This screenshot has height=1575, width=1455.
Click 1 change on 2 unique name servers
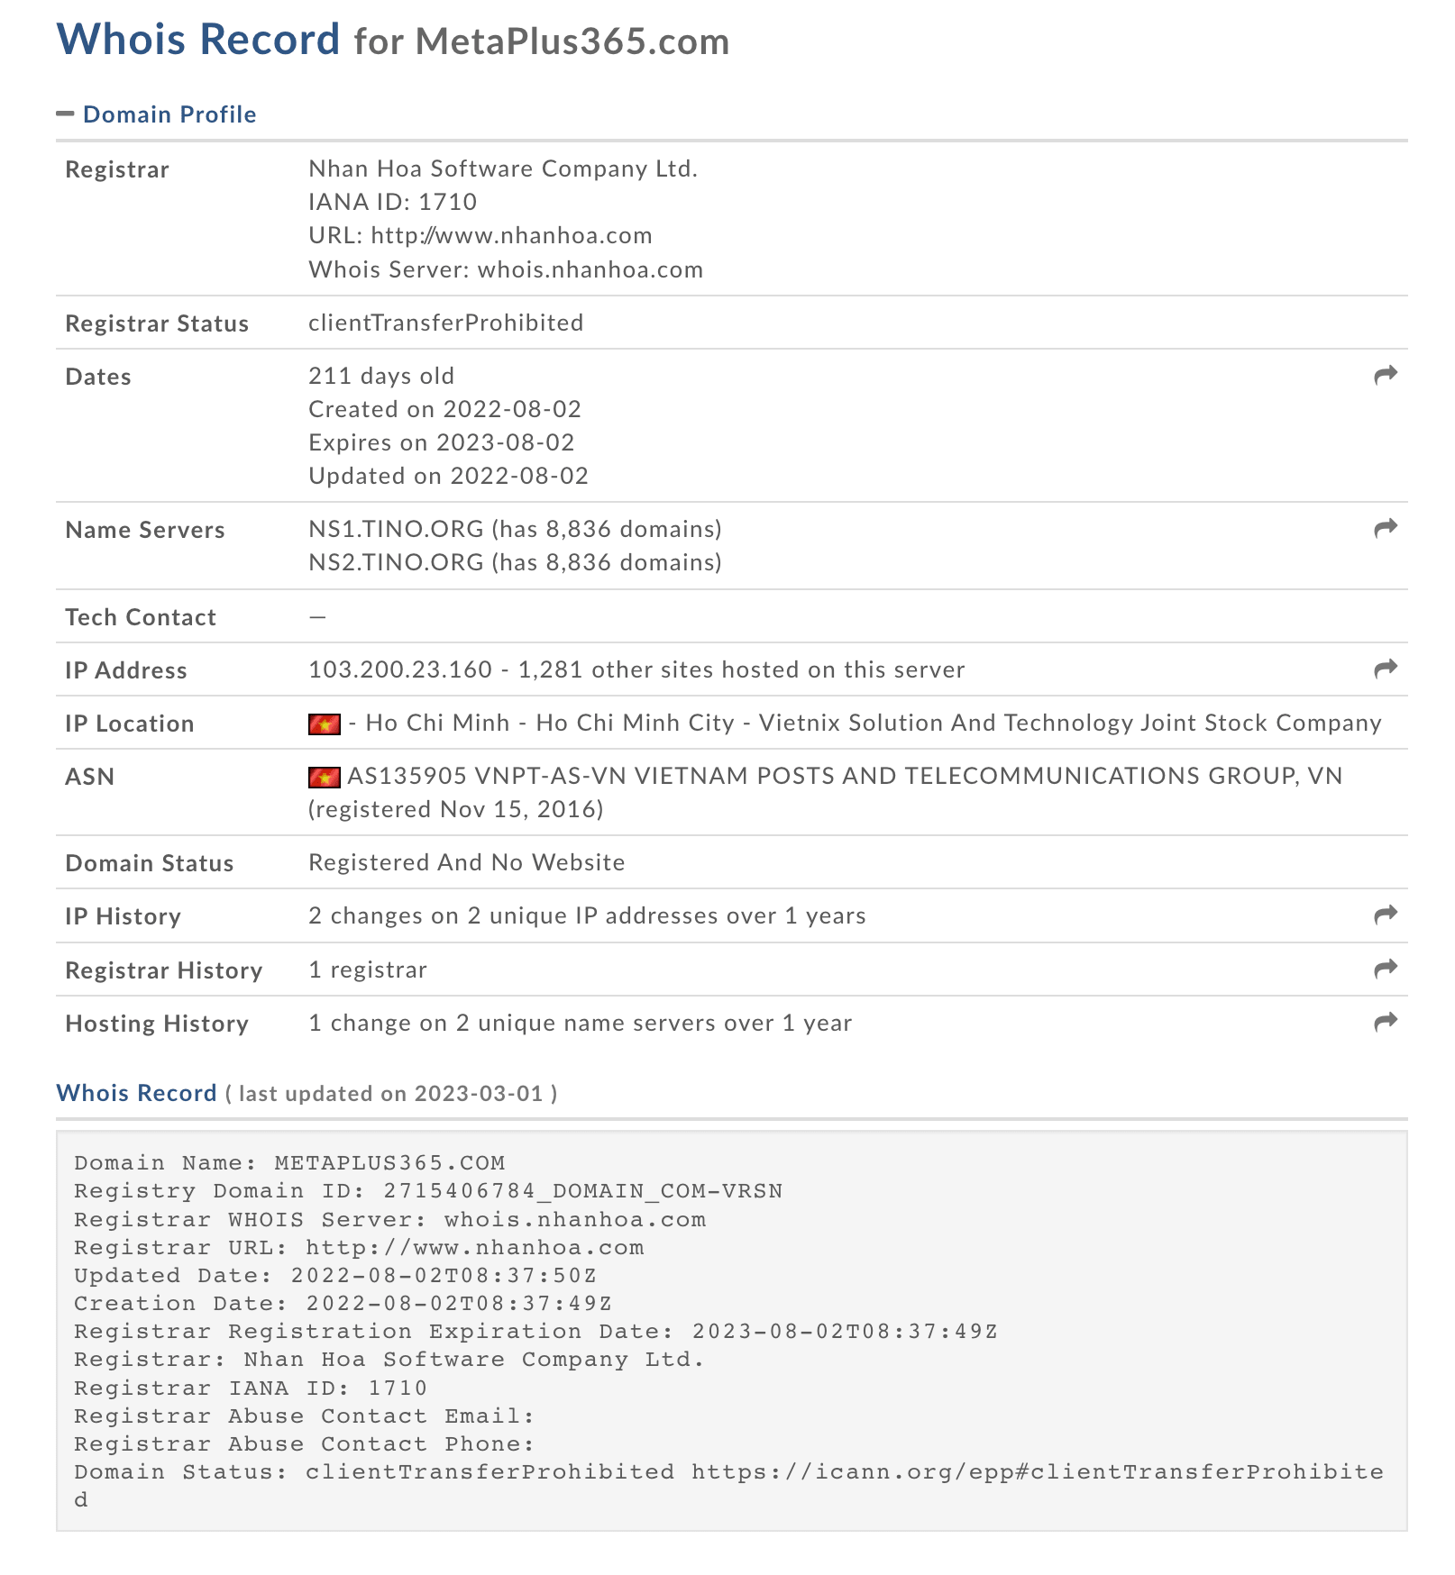pos(581,1023)
